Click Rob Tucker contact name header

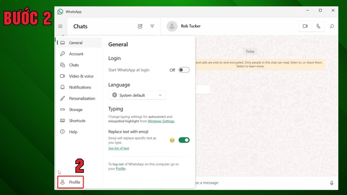(x=191, y=26)
